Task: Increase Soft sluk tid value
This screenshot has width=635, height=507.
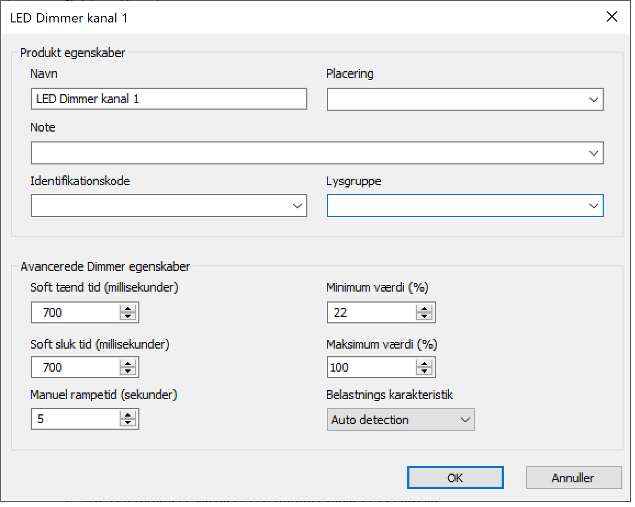Action: click(128, 364)
